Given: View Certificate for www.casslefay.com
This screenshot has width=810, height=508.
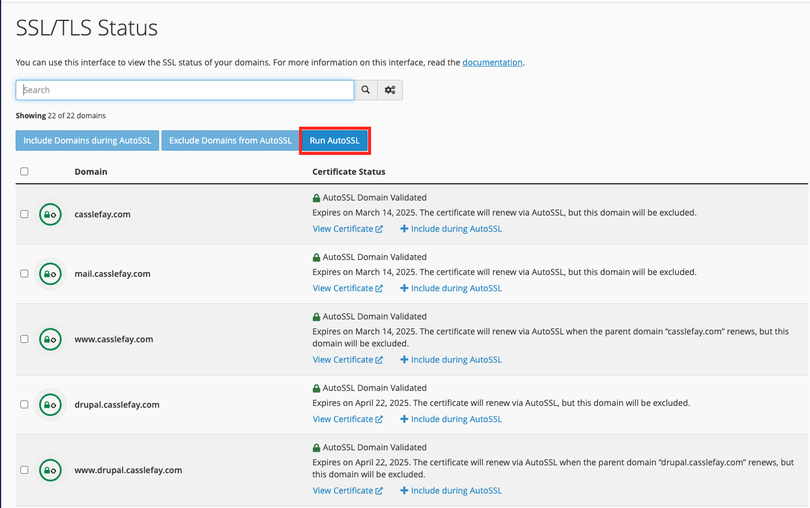Looking at the screenshot, I should click(x=348, y=360).
